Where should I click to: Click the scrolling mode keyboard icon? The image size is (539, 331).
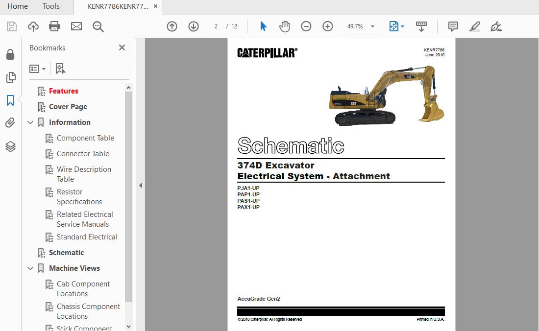[x=421, y=26]
